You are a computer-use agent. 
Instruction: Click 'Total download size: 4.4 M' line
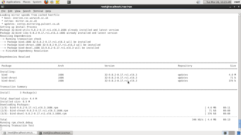(x=18, y=99)
